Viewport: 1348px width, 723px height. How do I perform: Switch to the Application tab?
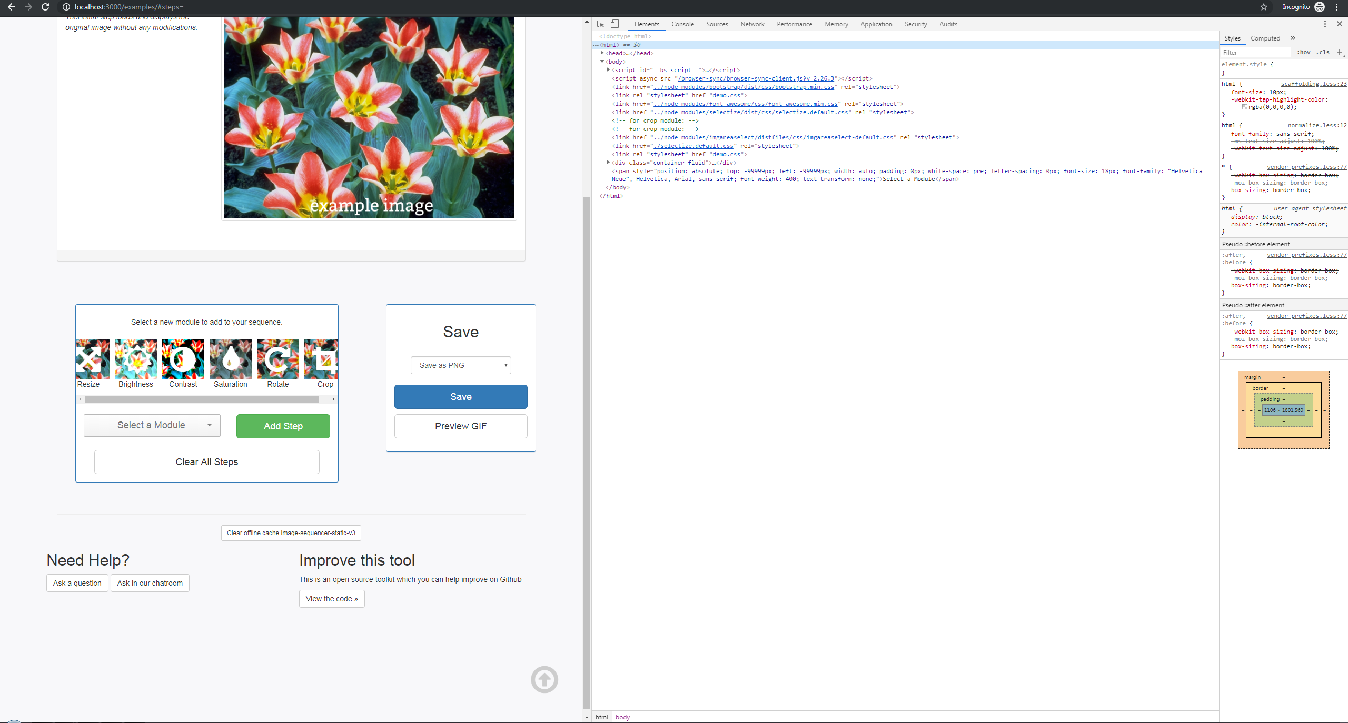(x=876, y=24)
